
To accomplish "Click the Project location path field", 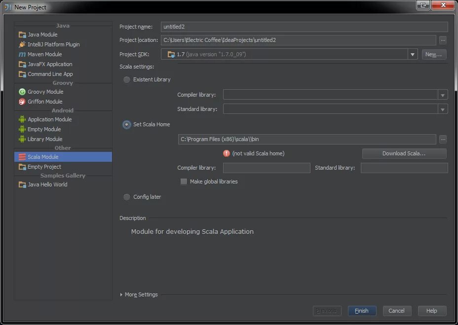I will 298,40.
